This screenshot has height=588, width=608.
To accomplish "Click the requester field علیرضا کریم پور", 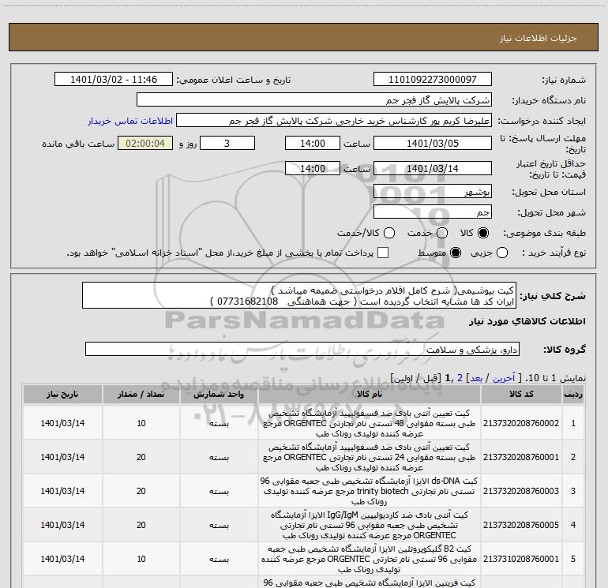I will (334, 121).
